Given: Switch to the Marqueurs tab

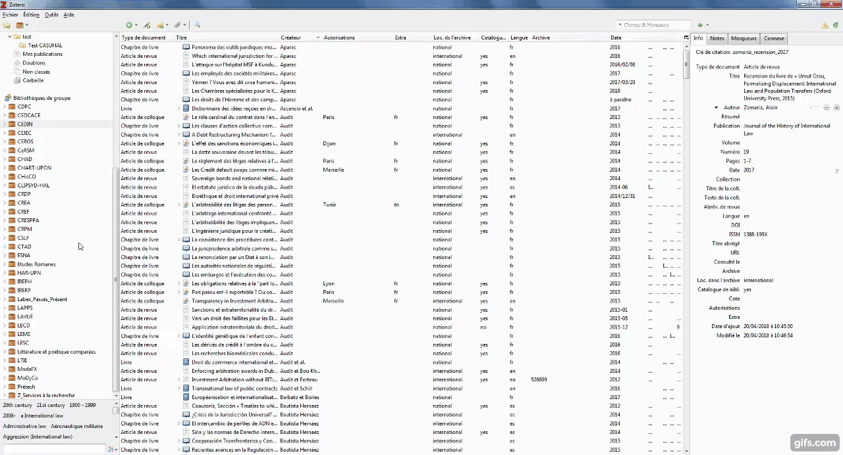Looking at the screenshot, I should [744, 38].
